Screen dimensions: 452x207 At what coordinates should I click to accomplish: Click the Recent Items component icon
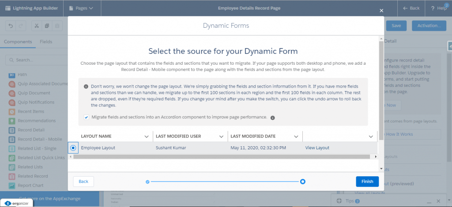(12, 111)
